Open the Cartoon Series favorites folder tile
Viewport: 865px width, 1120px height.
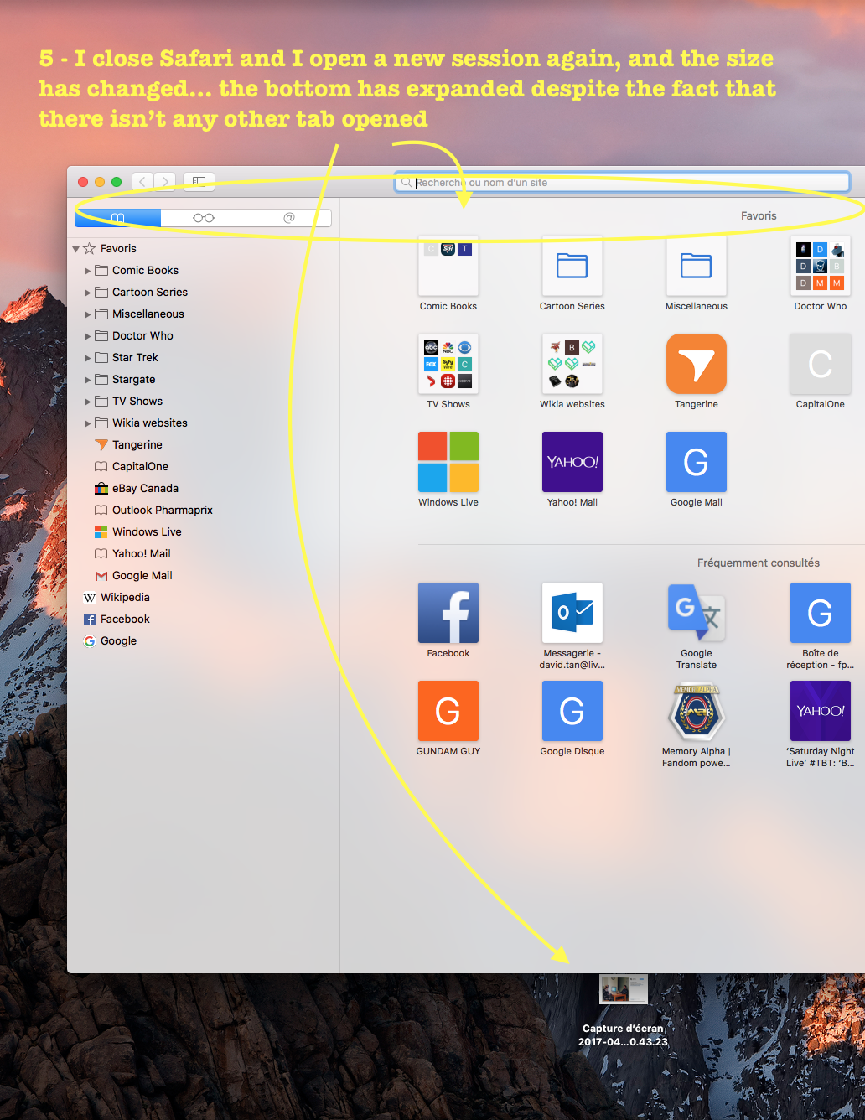pyautogui.click(x=572, y=266)
